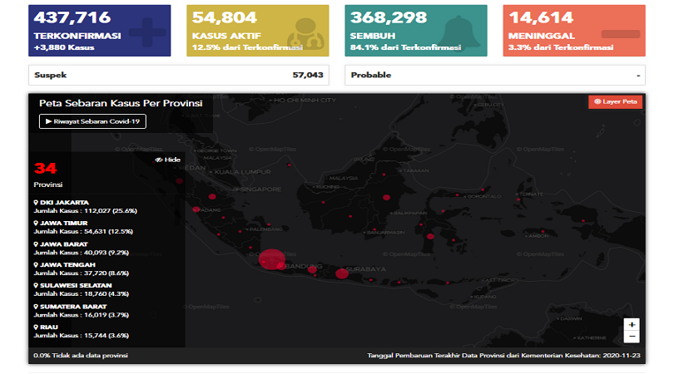Click the Meninggal deaths card
Image resolution: width=674 pixels, height=374 pixels.
pos(574,31)
